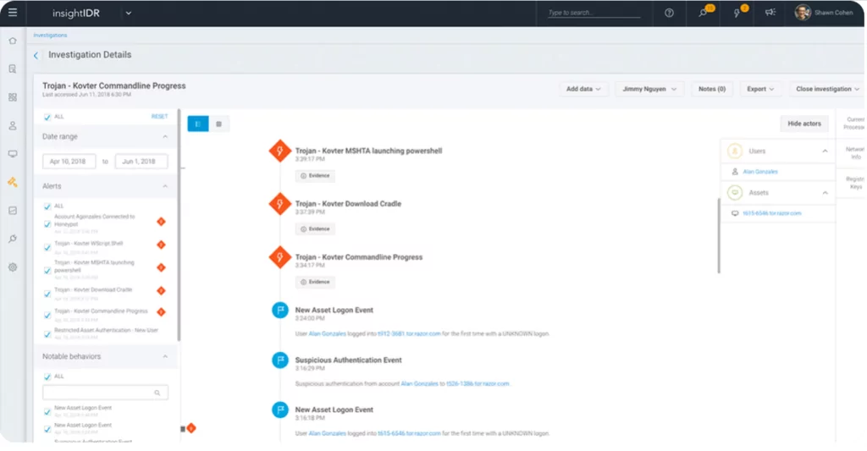Open the hamburger navigation menu
The image size is (867, 451).
12,12
